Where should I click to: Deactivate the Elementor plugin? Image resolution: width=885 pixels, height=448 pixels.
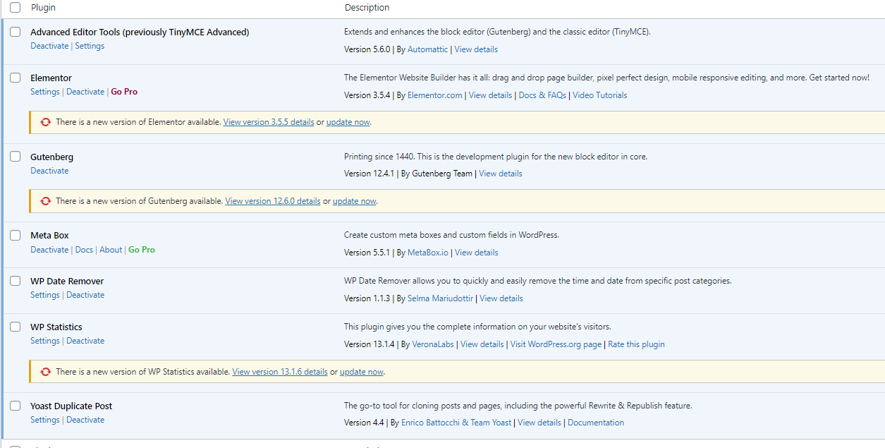85,92
